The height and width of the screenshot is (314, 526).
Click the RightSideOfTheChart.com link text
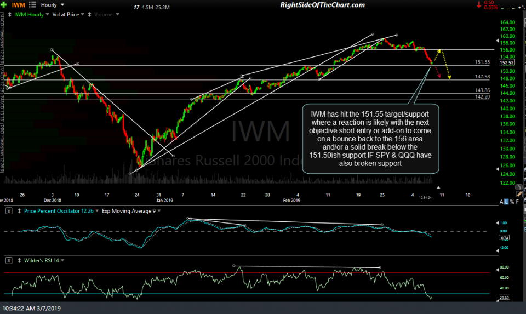click(322, 5)
